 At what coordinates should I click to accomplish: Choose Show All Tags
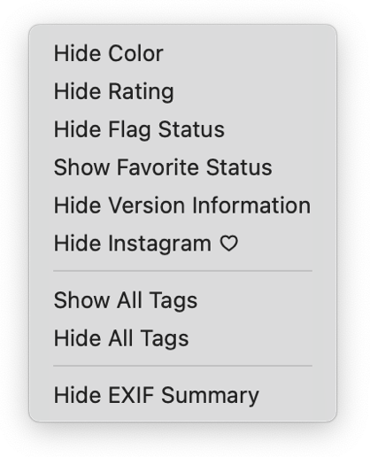(x=182, y=300)
